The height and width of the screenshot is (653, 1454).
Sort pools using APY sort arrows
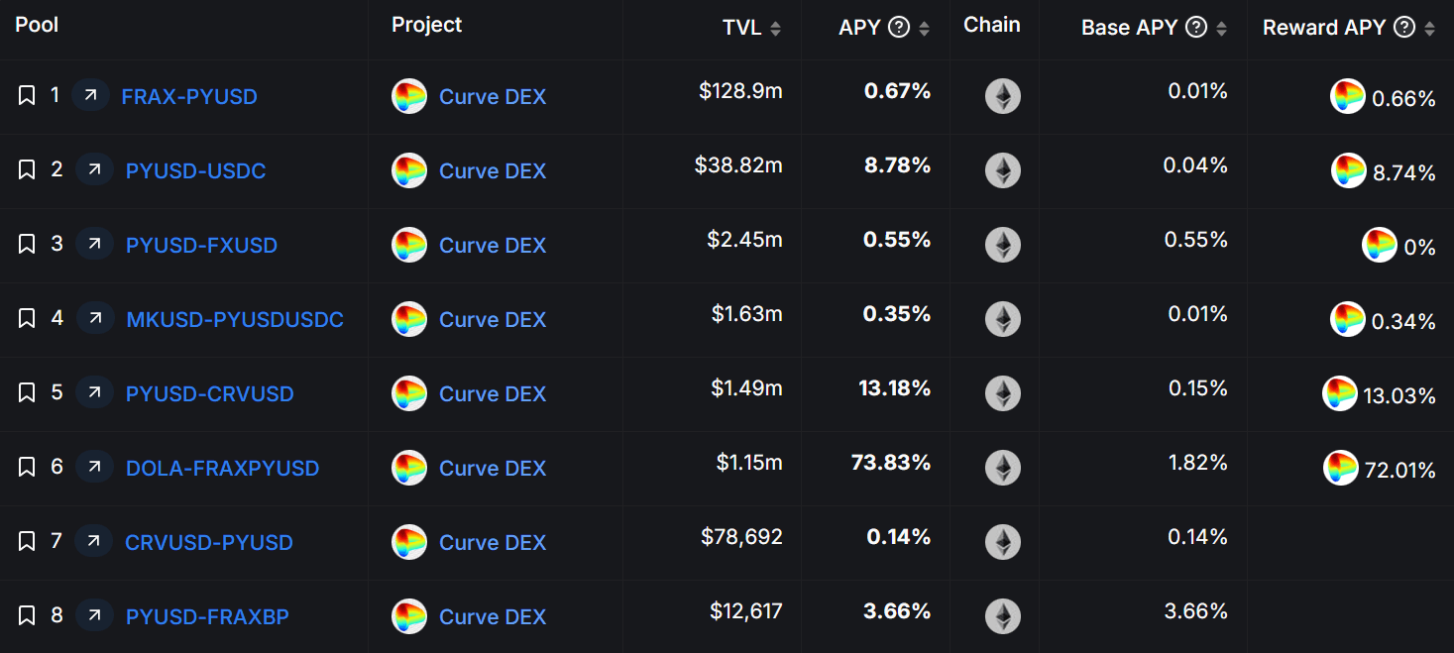pyautogui.click(x=924, y=29)
